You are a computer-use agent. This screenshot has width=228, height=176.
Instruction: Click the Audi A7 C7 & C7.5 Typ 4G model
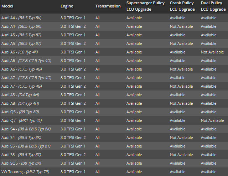coord(26,78)
